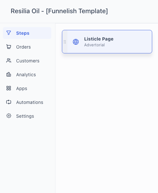Select the Listicle Page step title

tap(99, 39)
